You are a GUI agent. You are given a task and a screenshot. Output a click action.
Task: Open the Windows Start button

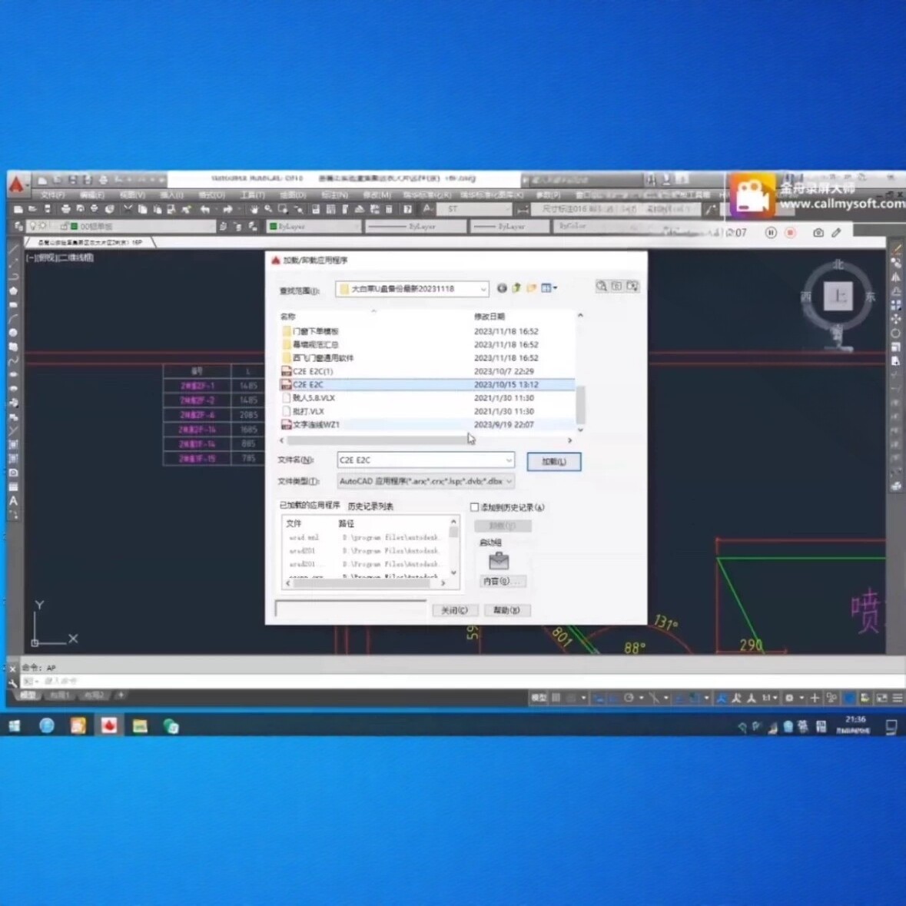[15, 725]
